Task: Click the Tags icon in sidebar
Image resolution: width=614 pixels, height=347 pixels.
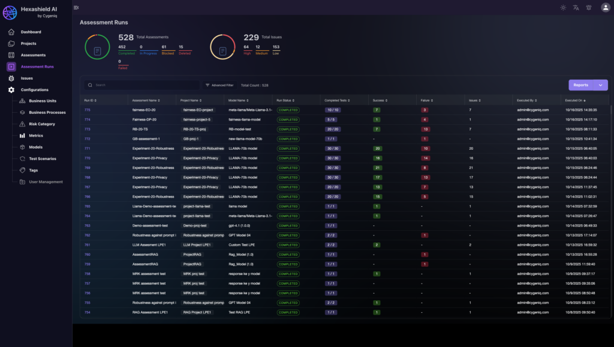Action: [x=22, y=170]
